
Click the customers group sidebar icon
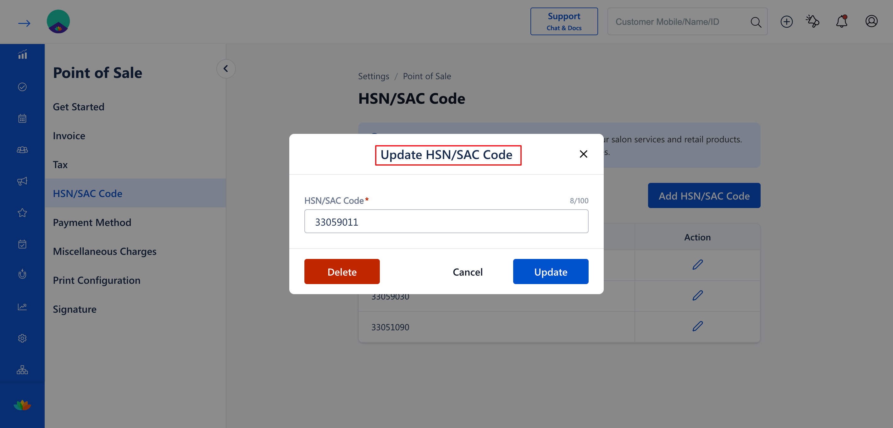(22, 150)
